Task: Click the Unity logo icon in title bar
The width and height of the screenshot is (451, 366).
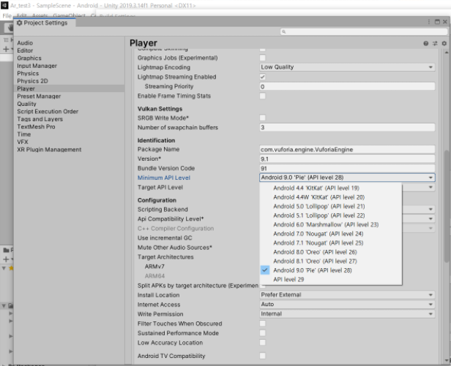Action: coord(4,5)
